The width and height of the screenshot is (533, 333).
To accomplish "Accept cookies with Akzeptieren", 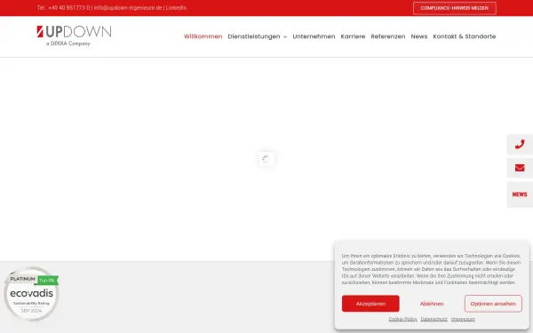I will coord(370,304).
